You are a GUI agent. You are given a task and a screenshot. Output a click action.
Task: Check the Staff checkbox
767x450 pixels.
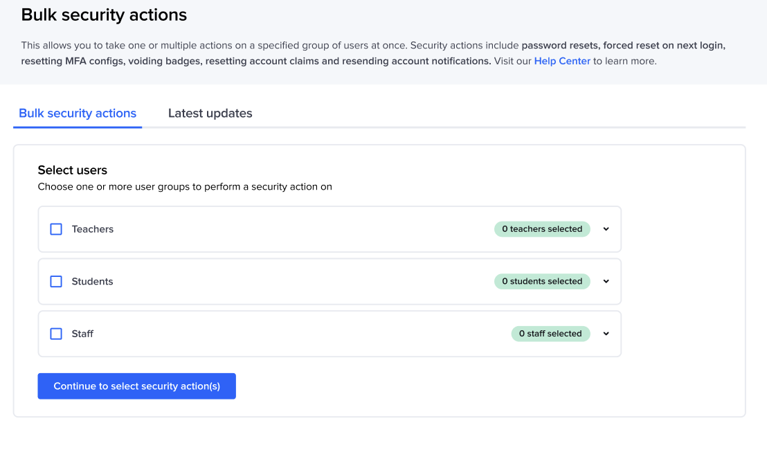click(56, 334)
